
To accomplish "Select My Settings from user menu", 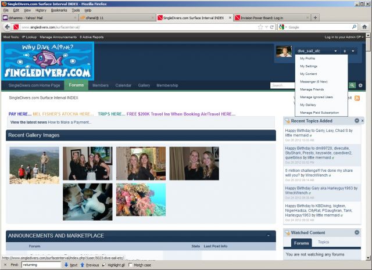I will pyautogui.click(x=309, y=66).
